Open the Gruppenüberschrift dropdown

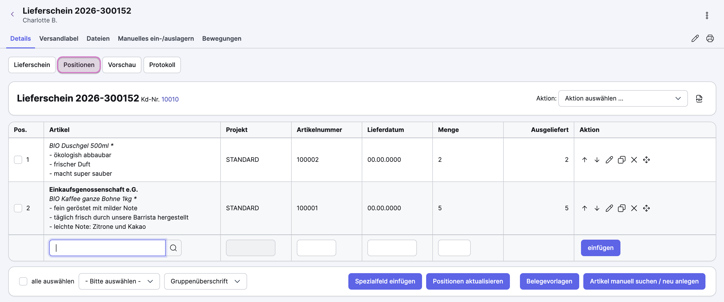click(x=205, y=281)
